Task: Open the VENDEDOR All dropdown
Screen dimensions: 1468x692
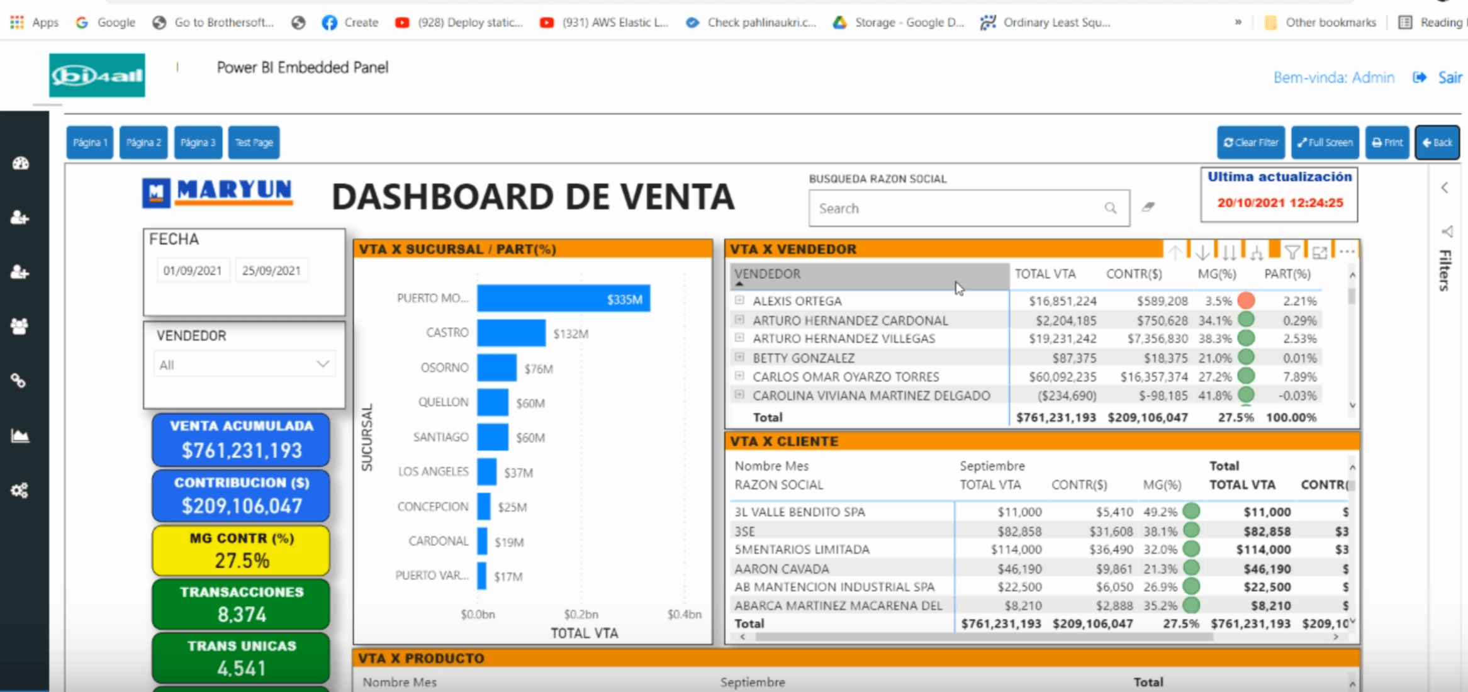Action: [x=244, y=365]
